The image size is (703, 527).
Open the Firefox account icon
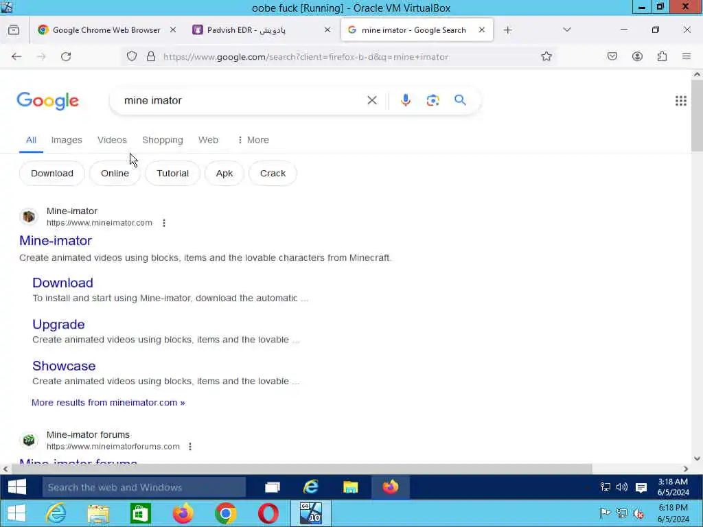click(x=637, y=56)
